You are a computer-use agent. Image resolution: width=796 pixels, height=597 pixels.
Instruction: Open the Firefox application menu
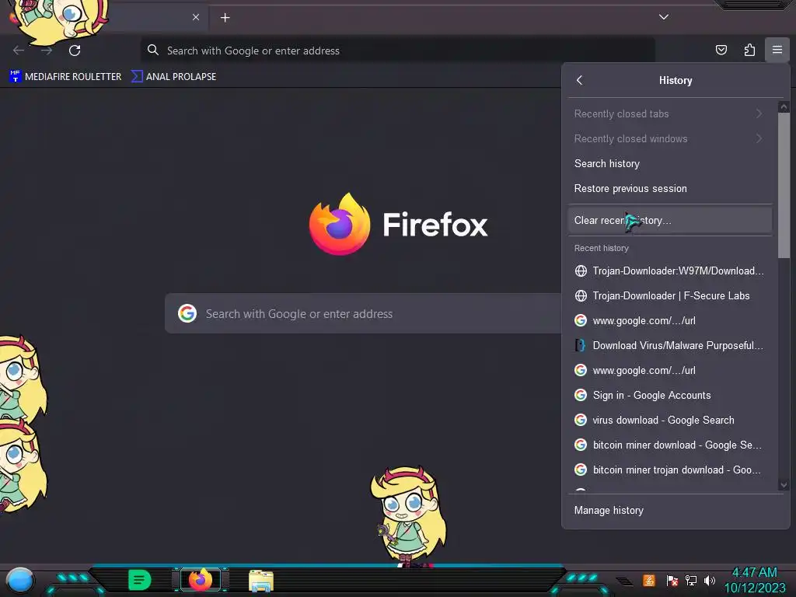777,50
